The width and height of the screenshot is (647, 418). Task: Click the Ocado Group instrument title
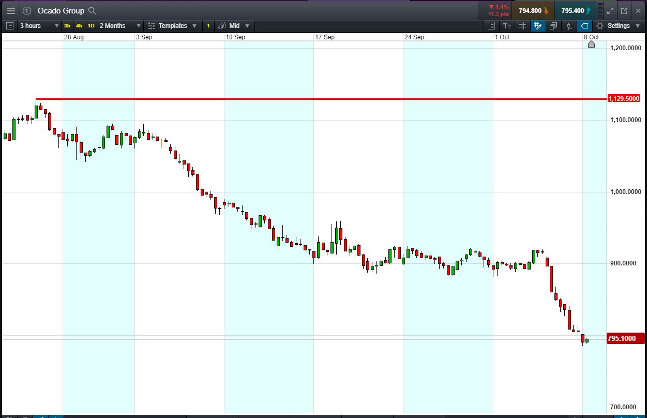pyautogui.click(x=61, y=10)
